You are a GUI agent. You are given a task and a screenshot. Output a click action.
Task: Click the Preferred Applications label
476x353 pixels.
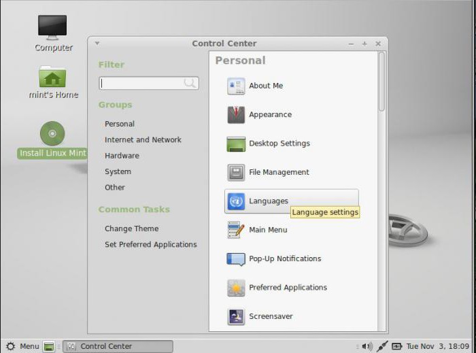(288, 288)
